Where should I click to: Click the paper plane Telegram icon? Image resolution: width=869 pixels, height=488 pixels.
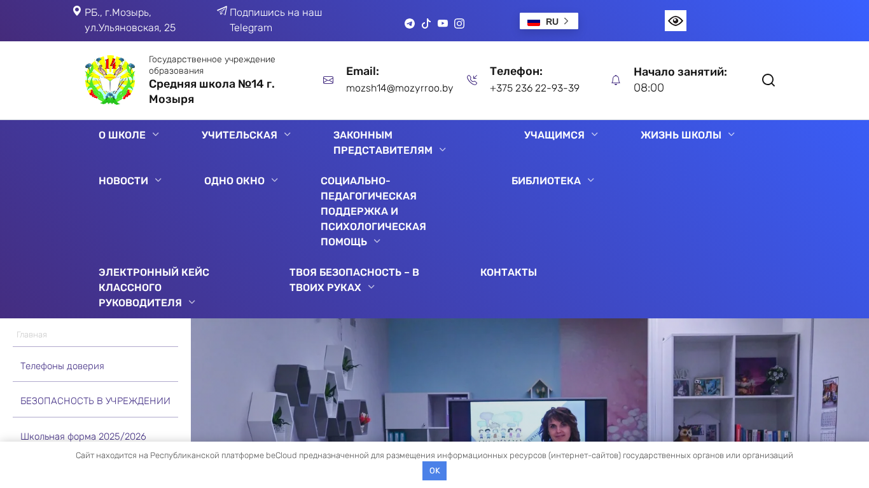click(222, 11)
